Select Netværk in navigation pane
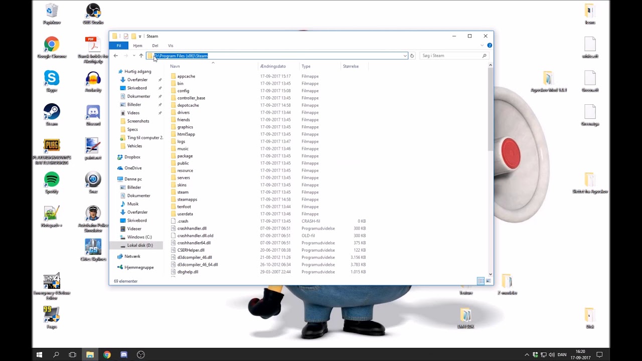This screenshot has height=361, width=642. (132, 256)
